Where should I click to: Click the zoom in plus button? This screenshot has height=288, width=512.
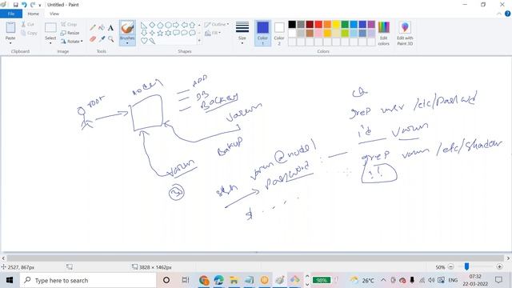pyautogui.click(x=499, y=266)
